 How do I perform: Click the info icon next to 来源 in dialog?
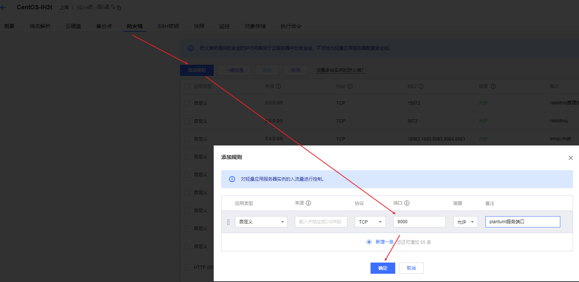pos(308,203)
